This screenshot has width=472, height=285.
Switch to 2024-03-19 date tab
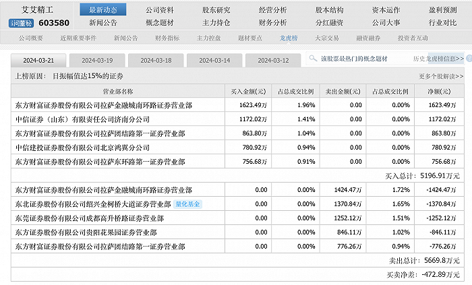click(97, 61)
